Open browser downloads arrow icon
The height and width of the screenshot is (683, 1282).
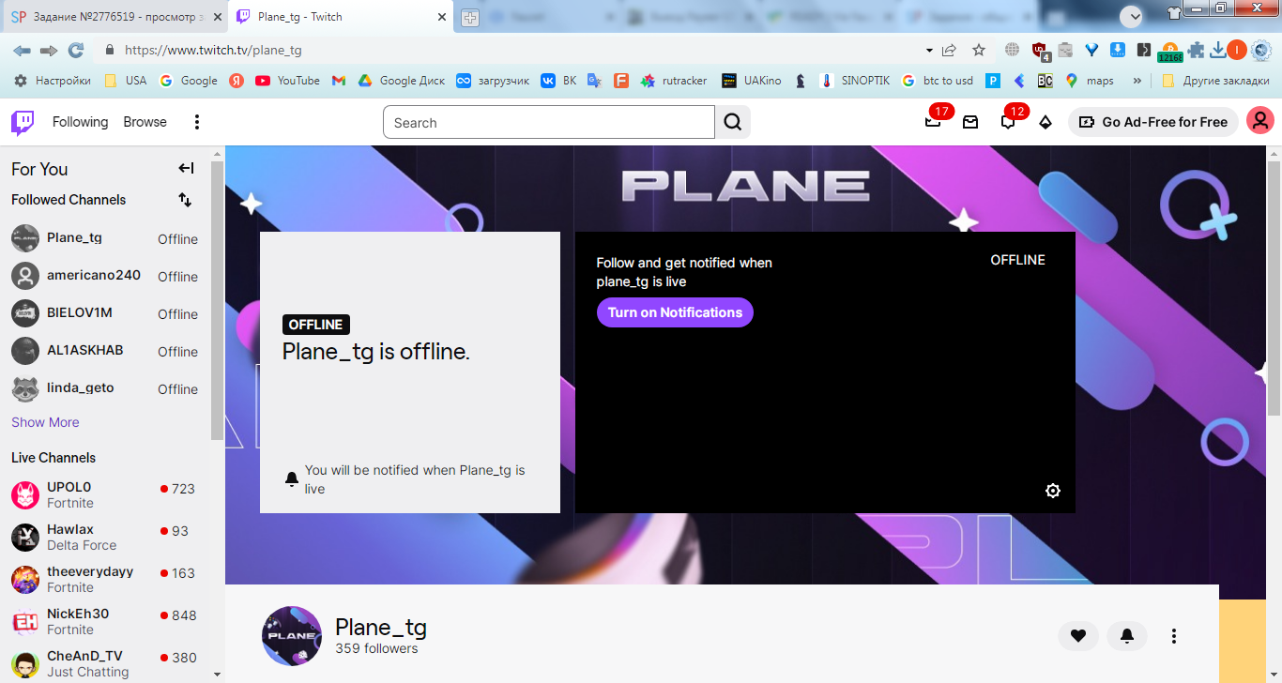[1217, 50]
